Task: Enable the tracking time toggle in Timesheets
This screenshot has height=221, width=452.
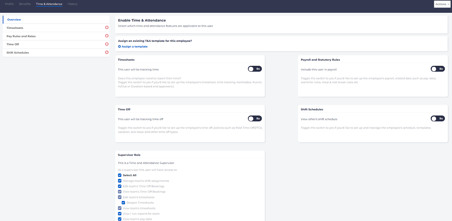Action: (x=255, y=69)
